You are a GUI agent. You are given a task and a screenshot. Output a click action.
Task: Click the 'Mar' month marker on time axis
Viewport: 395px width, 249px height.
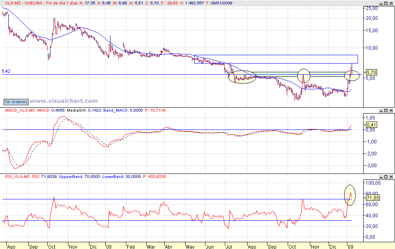pos(151,247)
